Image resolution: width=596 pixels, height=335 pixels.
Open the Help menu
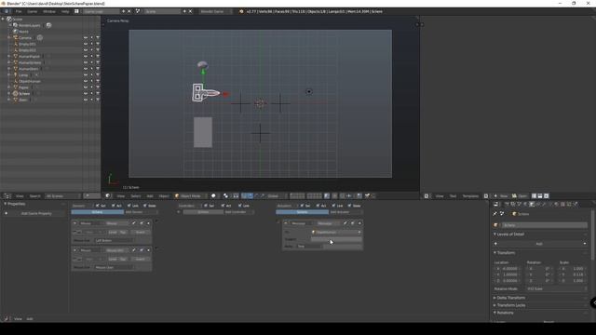point(65,11)
